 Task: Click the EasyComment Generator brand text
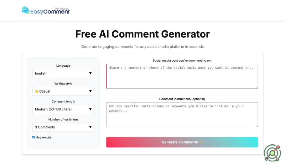click(x=51, y=11)
